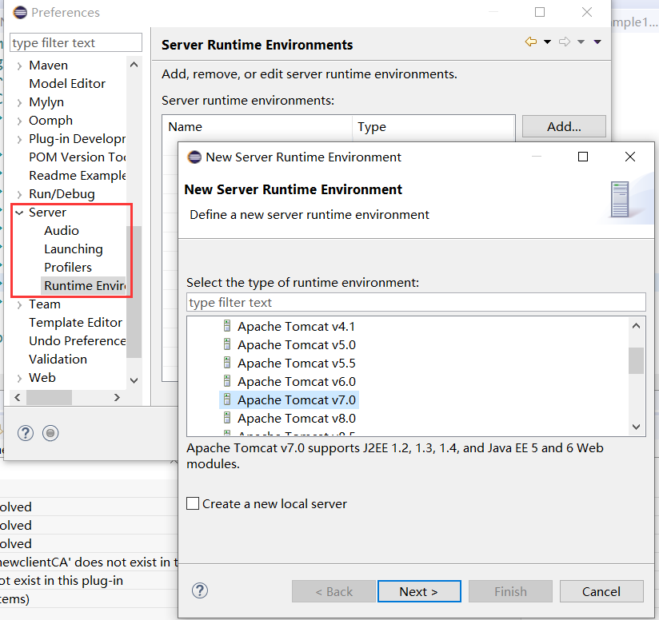Click scroll down arrow in preferences tree
The image size is (659, 620).
point(134,381)
